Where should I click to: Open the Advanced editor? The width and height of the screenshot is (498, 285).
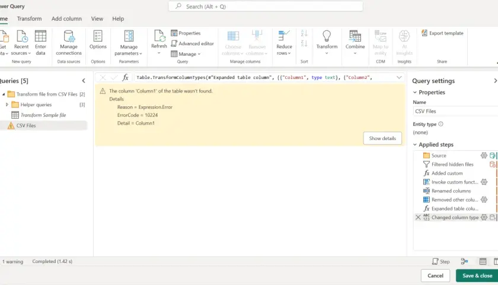193,43
